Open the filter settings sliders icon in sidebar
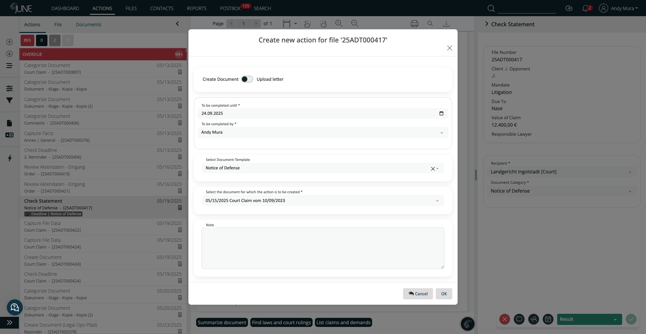Viewport: 646px width, 334px height. pos(9,88)
